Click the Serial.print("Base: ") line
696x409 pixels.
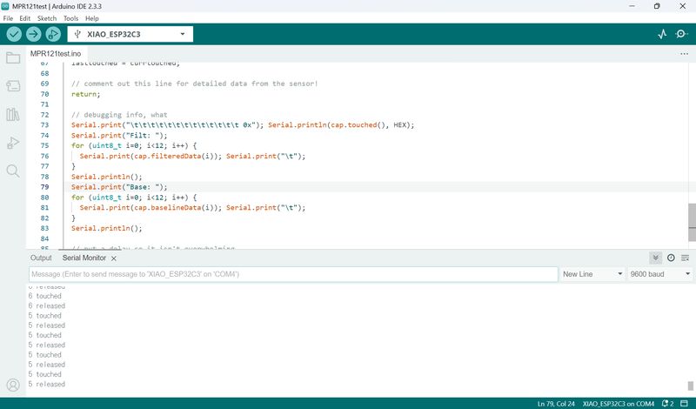point(119,187)
